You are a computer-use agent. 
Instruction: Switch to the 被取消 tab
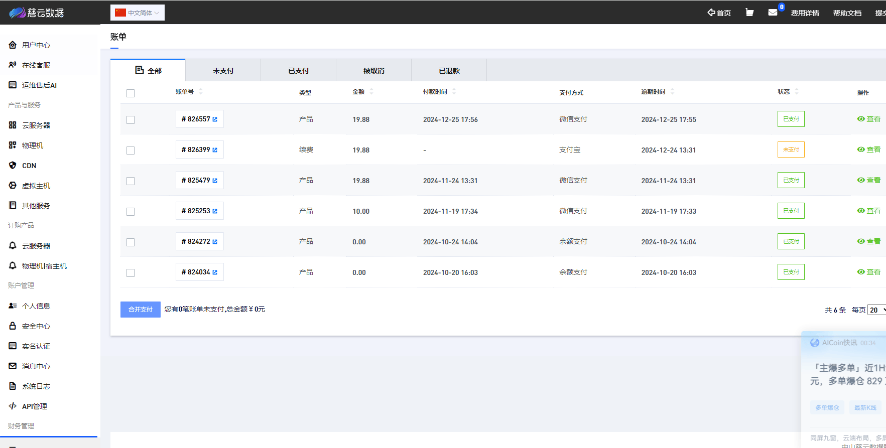[374, 71]
